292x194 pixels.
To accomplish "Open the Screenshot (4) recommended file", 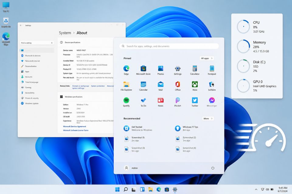I will coord(186,149).
